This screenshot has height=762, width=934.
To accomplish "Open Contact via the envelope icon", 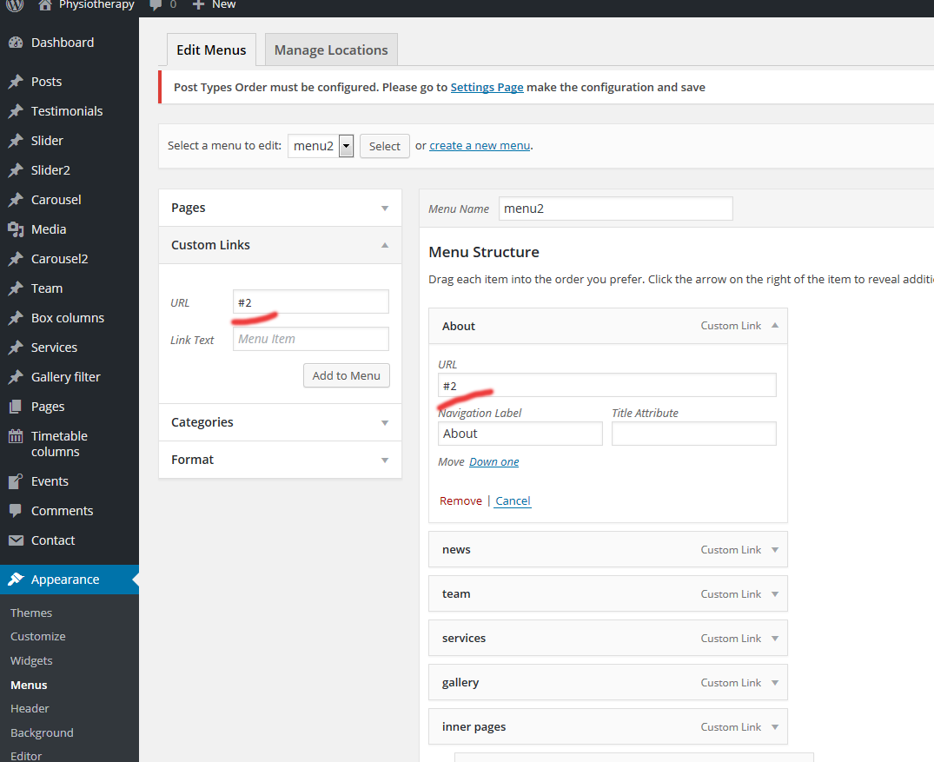I will pyautogui.click(x=15, y=540).
